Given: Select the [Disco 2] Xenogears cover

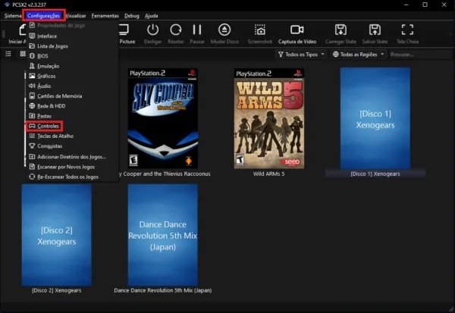Looking at the screenshot, I should 57,235.
